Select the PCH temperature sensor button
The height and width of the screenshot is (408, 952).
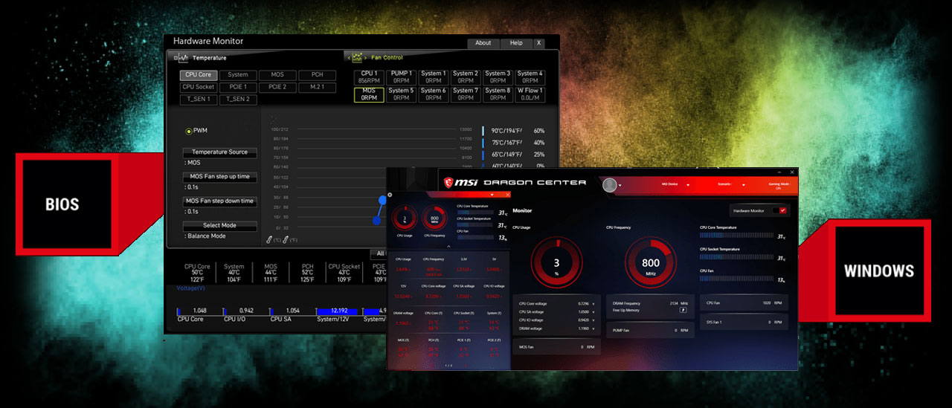(318, 75)
